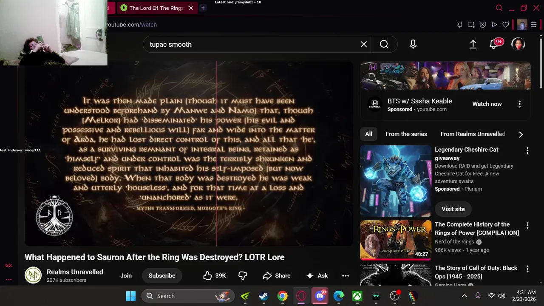Open the BTS w/ Sasha Keable banner
The height and width of the screenshot is (306, 544).
pos(445,76)
